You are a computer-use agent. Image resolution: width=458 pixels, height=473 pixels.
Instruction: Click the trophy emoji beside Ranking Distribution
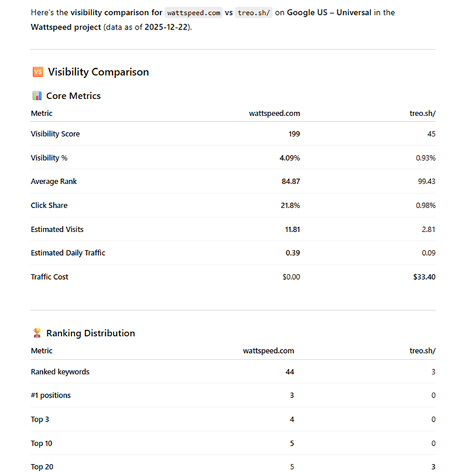point(37,334)
